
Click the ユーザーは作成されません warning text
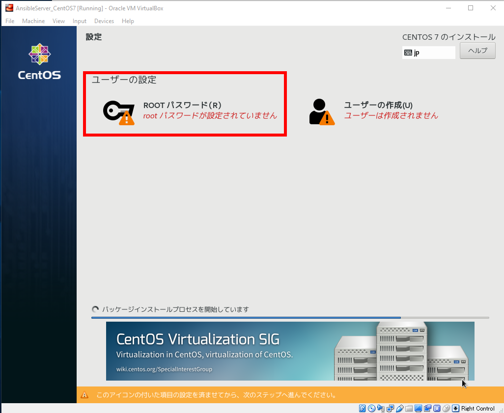pyautogui.click(x=391, y=116)
